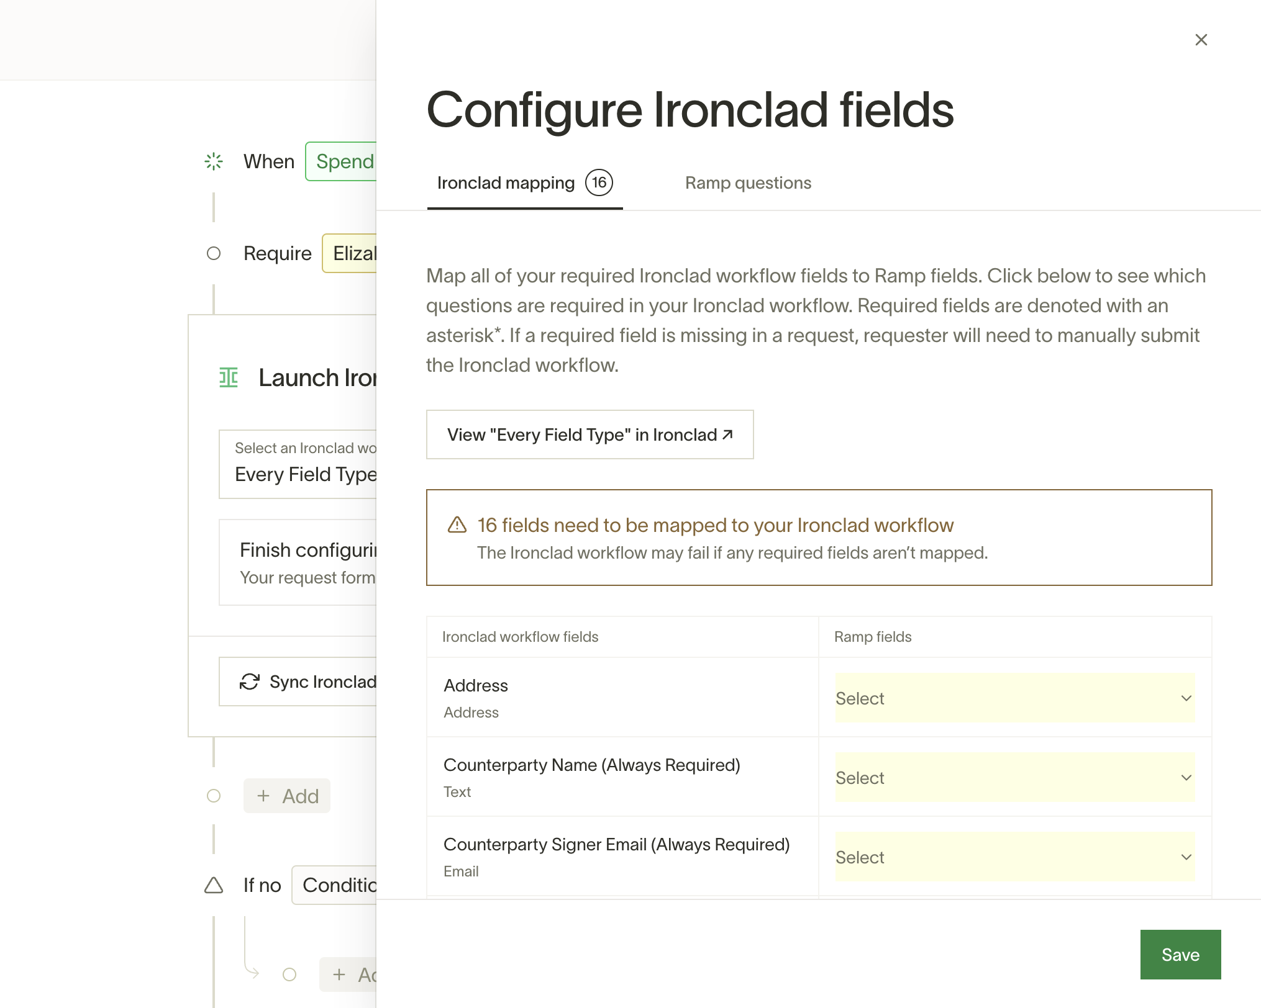Open View "Every Field Type" in Ironclad

tap(590, 434)
